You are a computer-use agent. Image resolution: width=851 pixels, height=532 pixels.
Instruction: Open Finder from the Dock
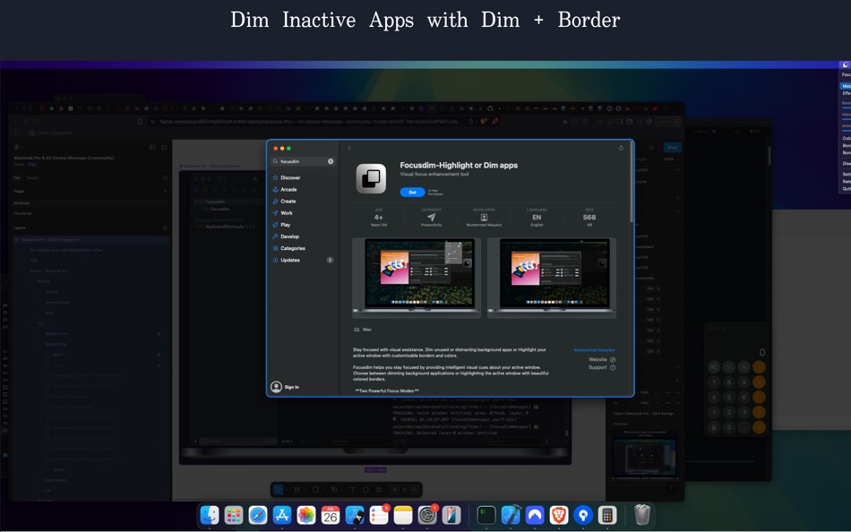210,515
